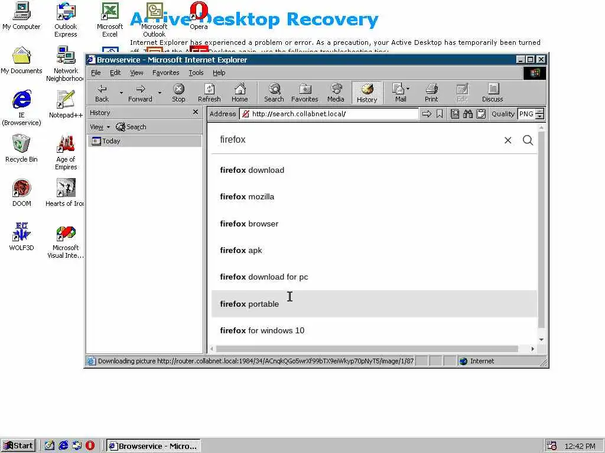Open the Help menu
This screenshot has height=453, width=605.
pos(219,73)
